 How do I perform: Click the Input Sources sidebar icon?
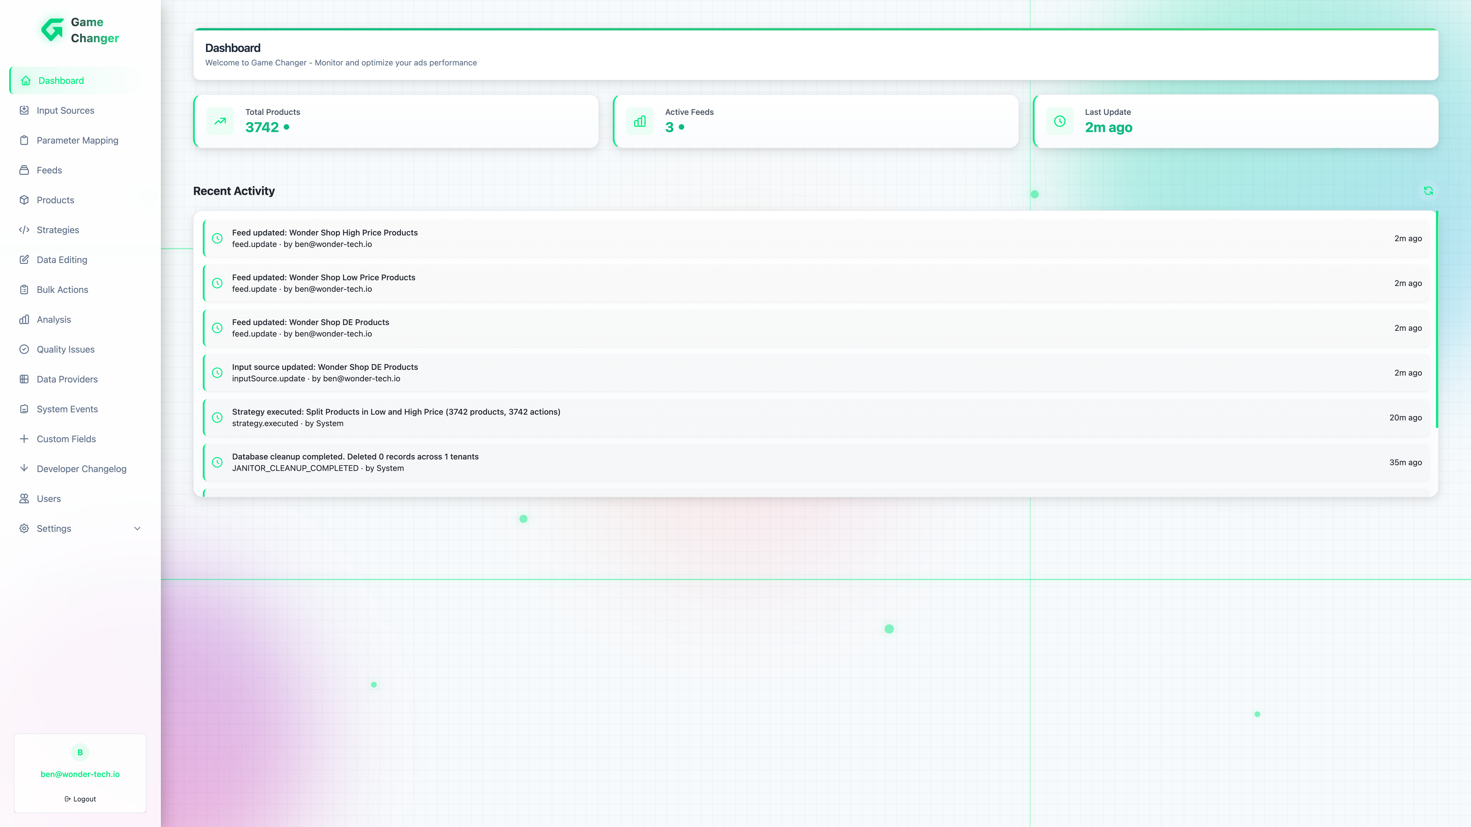[24, 110]
